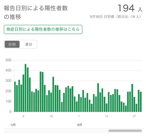The width and height of the screenshot is (146, 136).
Task: Switch to the 累計 cumulative view
Action: pos(29,44)
